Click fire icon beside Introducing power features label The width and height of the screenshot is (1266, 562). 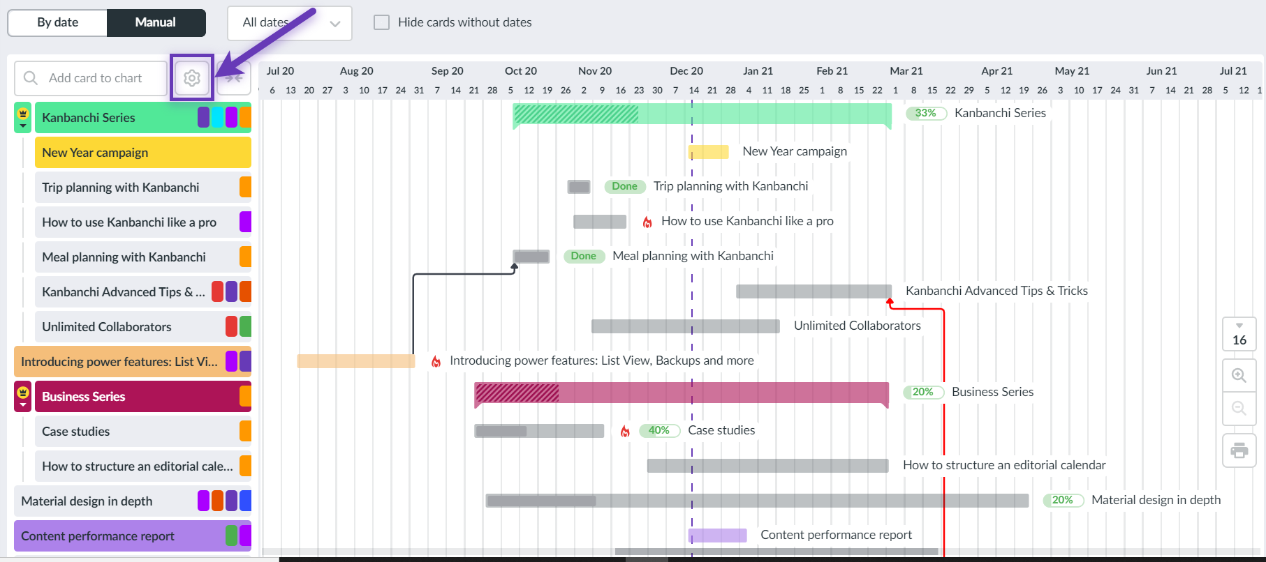pos(436,361)
